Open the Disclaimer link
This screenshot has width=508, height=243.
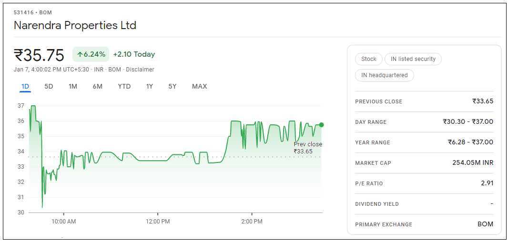tap(140, 70)
